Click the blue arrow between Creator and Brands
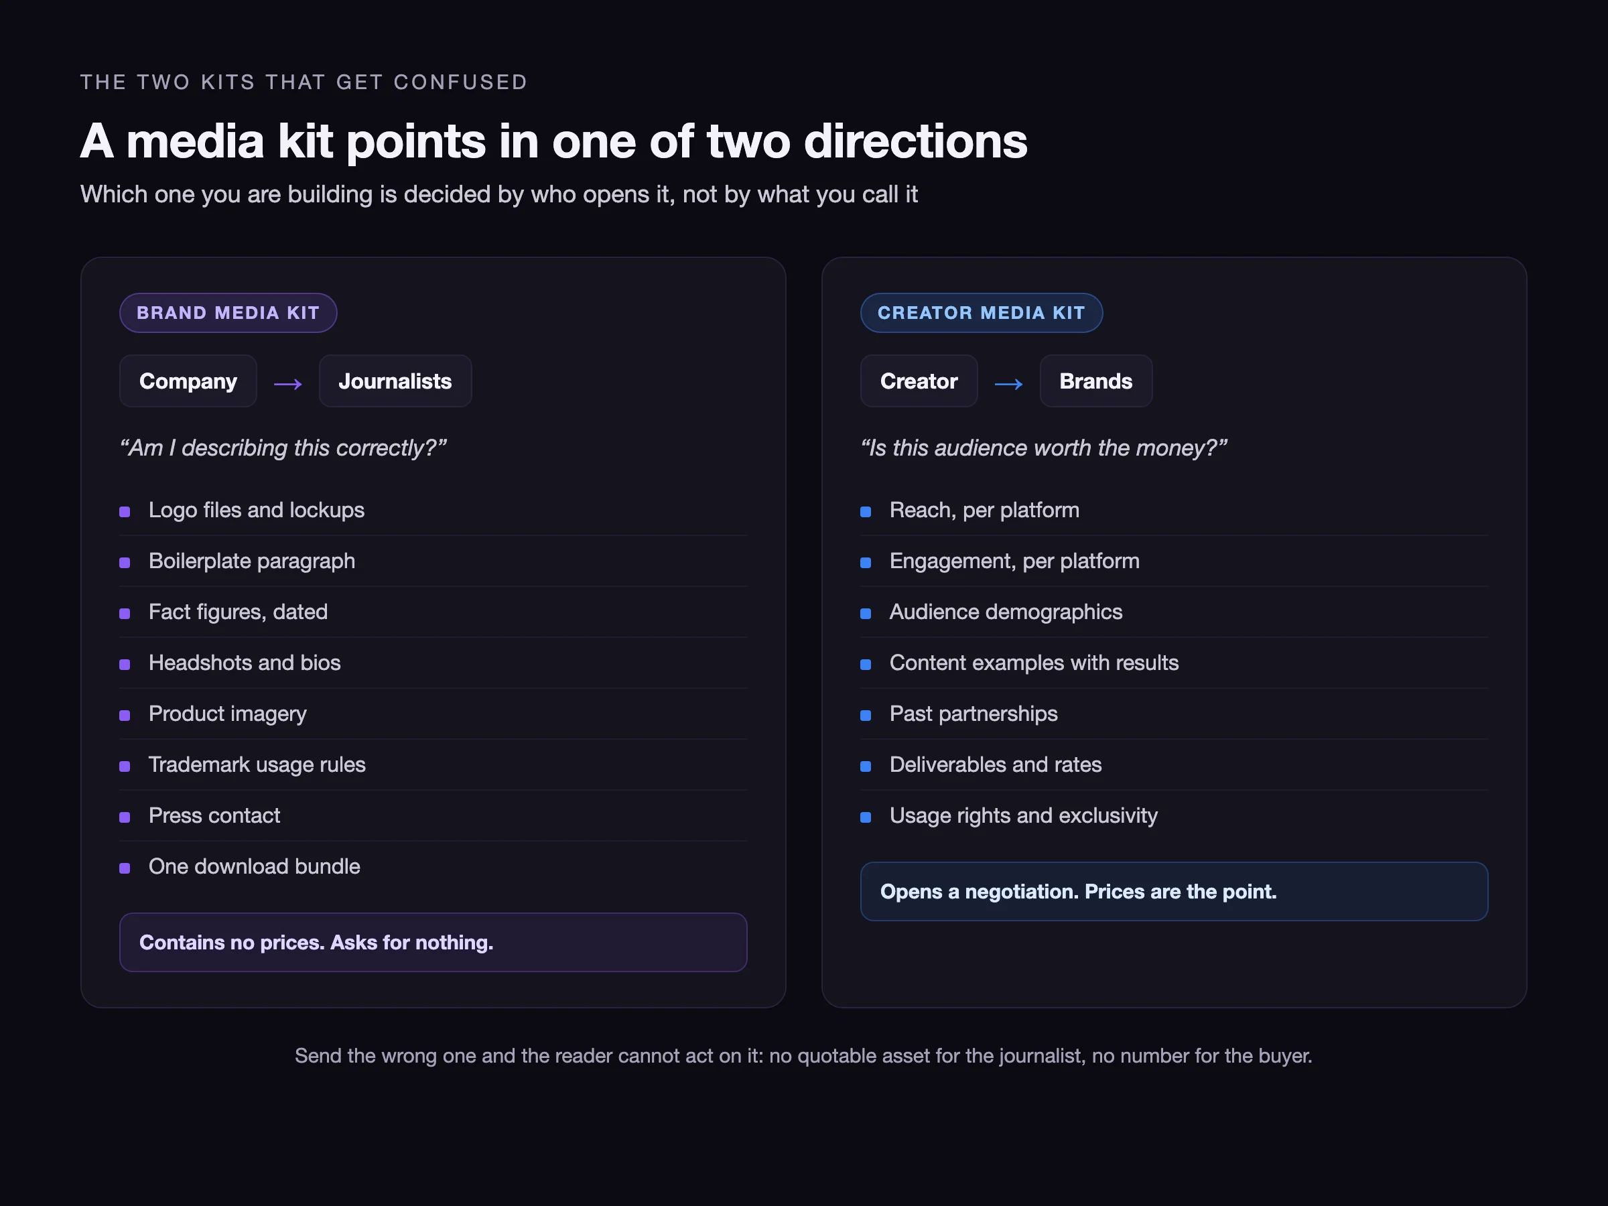The height and width of the screenshot is (1206, 1608). click(1008, 383)
